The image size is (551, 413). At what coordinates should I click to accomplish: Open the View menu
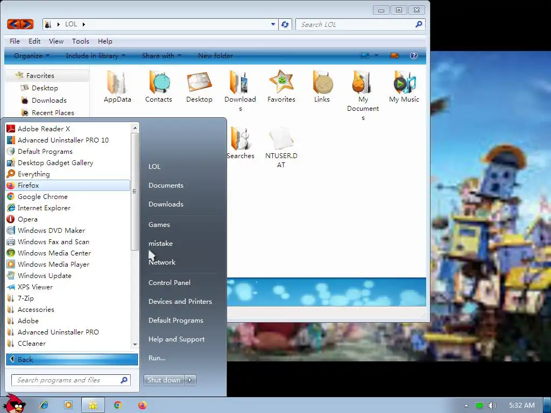click(x=56, y=41)
